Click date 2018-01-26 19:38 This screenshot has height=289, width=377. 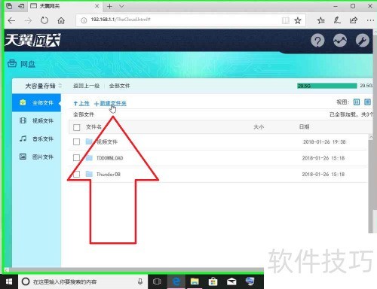pyautogui.click(x=324, y=142)
